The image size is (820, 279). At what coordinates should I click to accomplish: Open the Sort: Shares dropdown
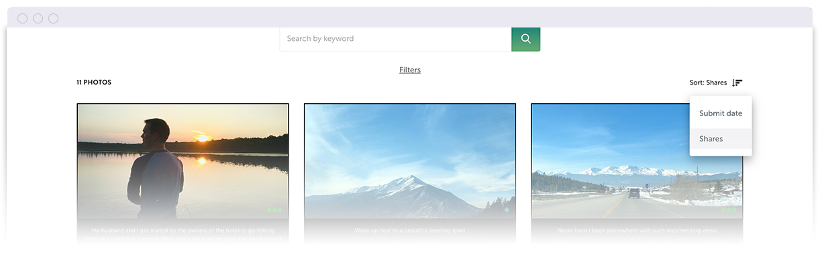(708, 83)
